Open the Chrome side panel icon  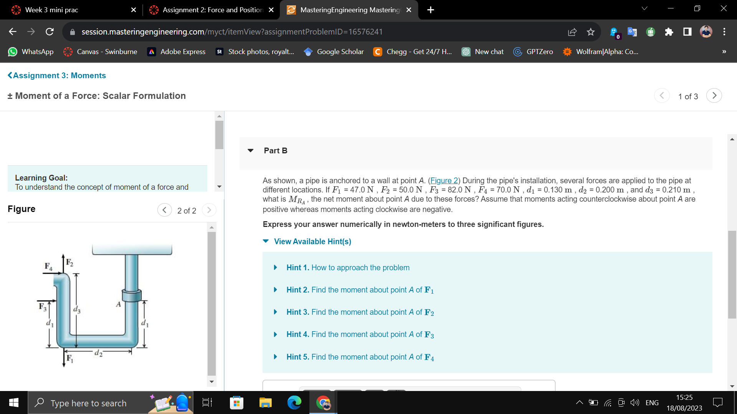687,32
